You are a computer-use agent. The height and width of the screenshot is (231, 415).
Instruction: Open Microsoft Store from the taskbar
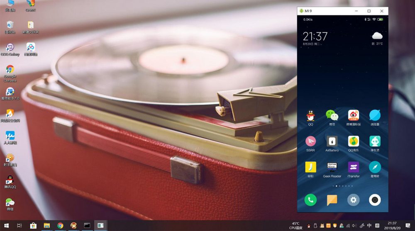pyautogui.click(x=33, y=226)
